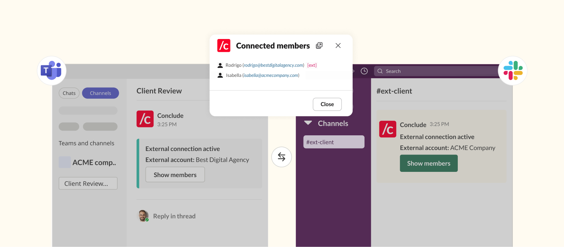The image size is (564, 247).
Task: Click Rodrigo's person icon
Action: click(220, 65)
